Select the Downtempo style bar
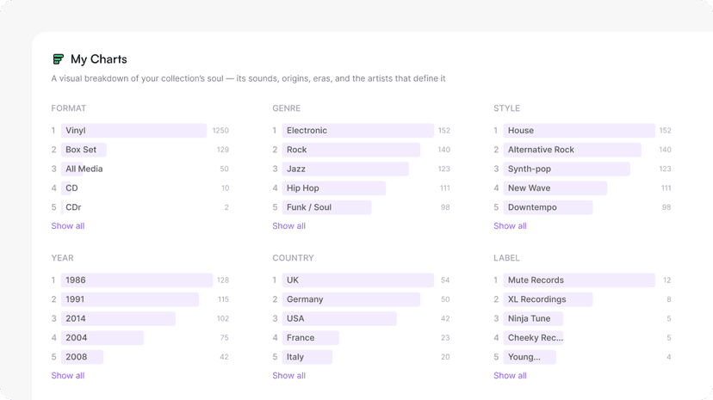 click(x=548, y=207)
